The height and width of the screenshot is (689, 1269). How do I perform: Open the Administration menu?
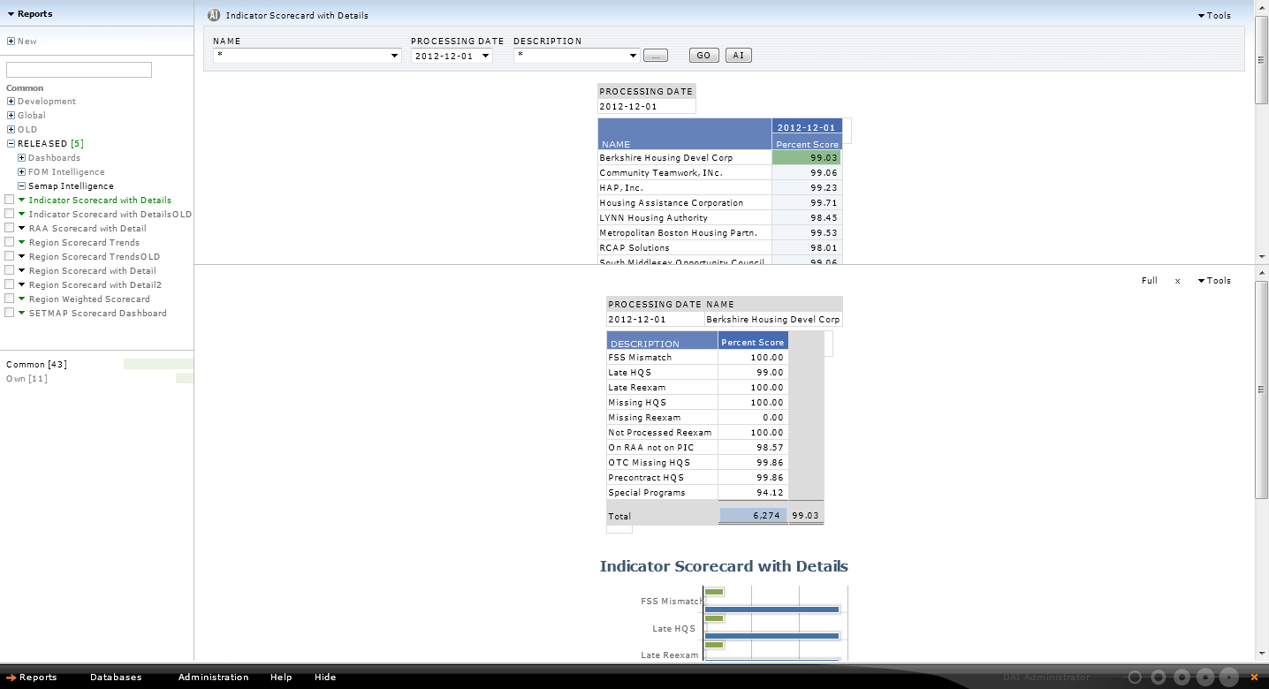[x=214, y=678]
